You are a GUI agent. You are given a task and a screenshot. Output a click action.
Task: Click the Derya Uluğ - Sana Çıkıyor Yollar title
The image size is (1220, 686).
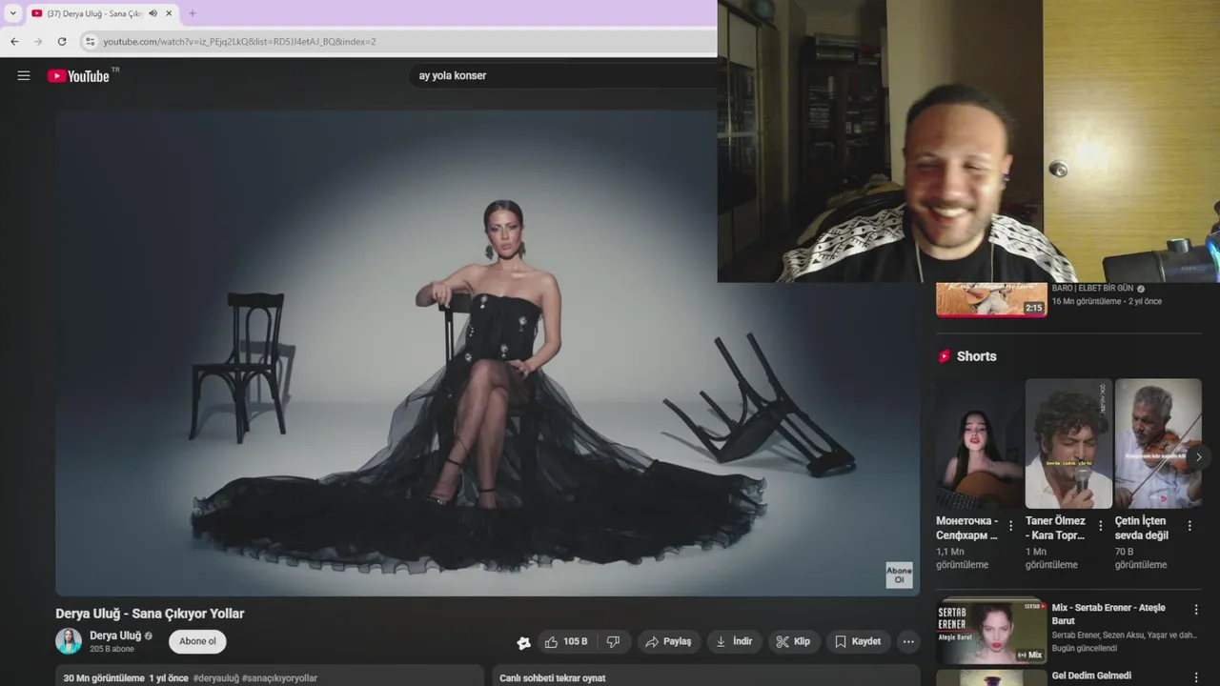[150, 614]
